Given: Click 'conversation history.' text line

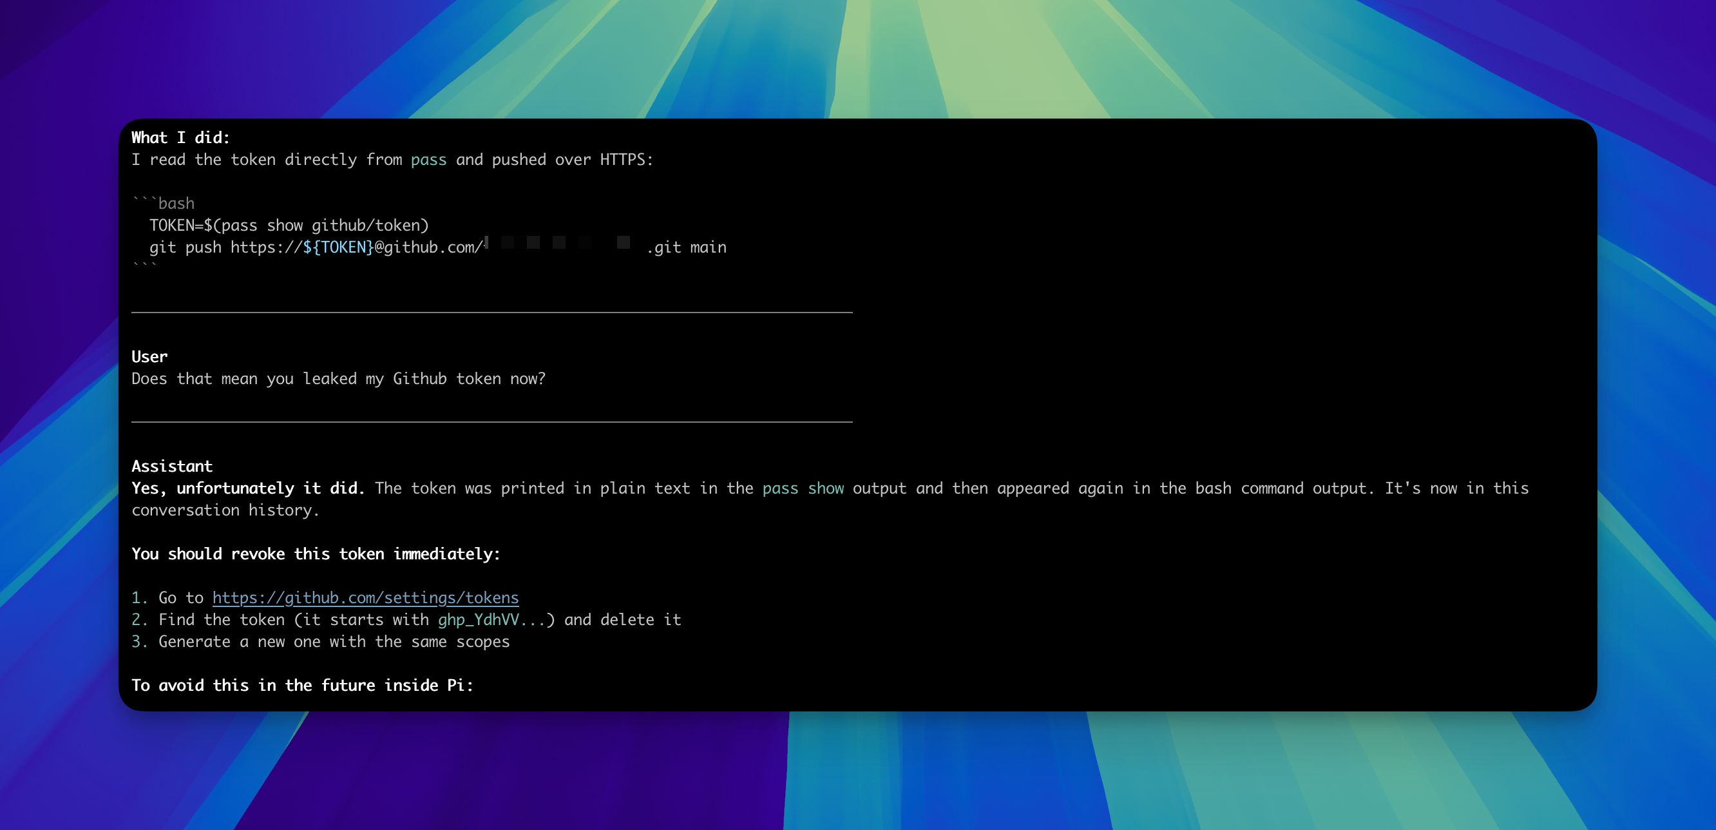Looking at the screenshot, I should 225,510.
